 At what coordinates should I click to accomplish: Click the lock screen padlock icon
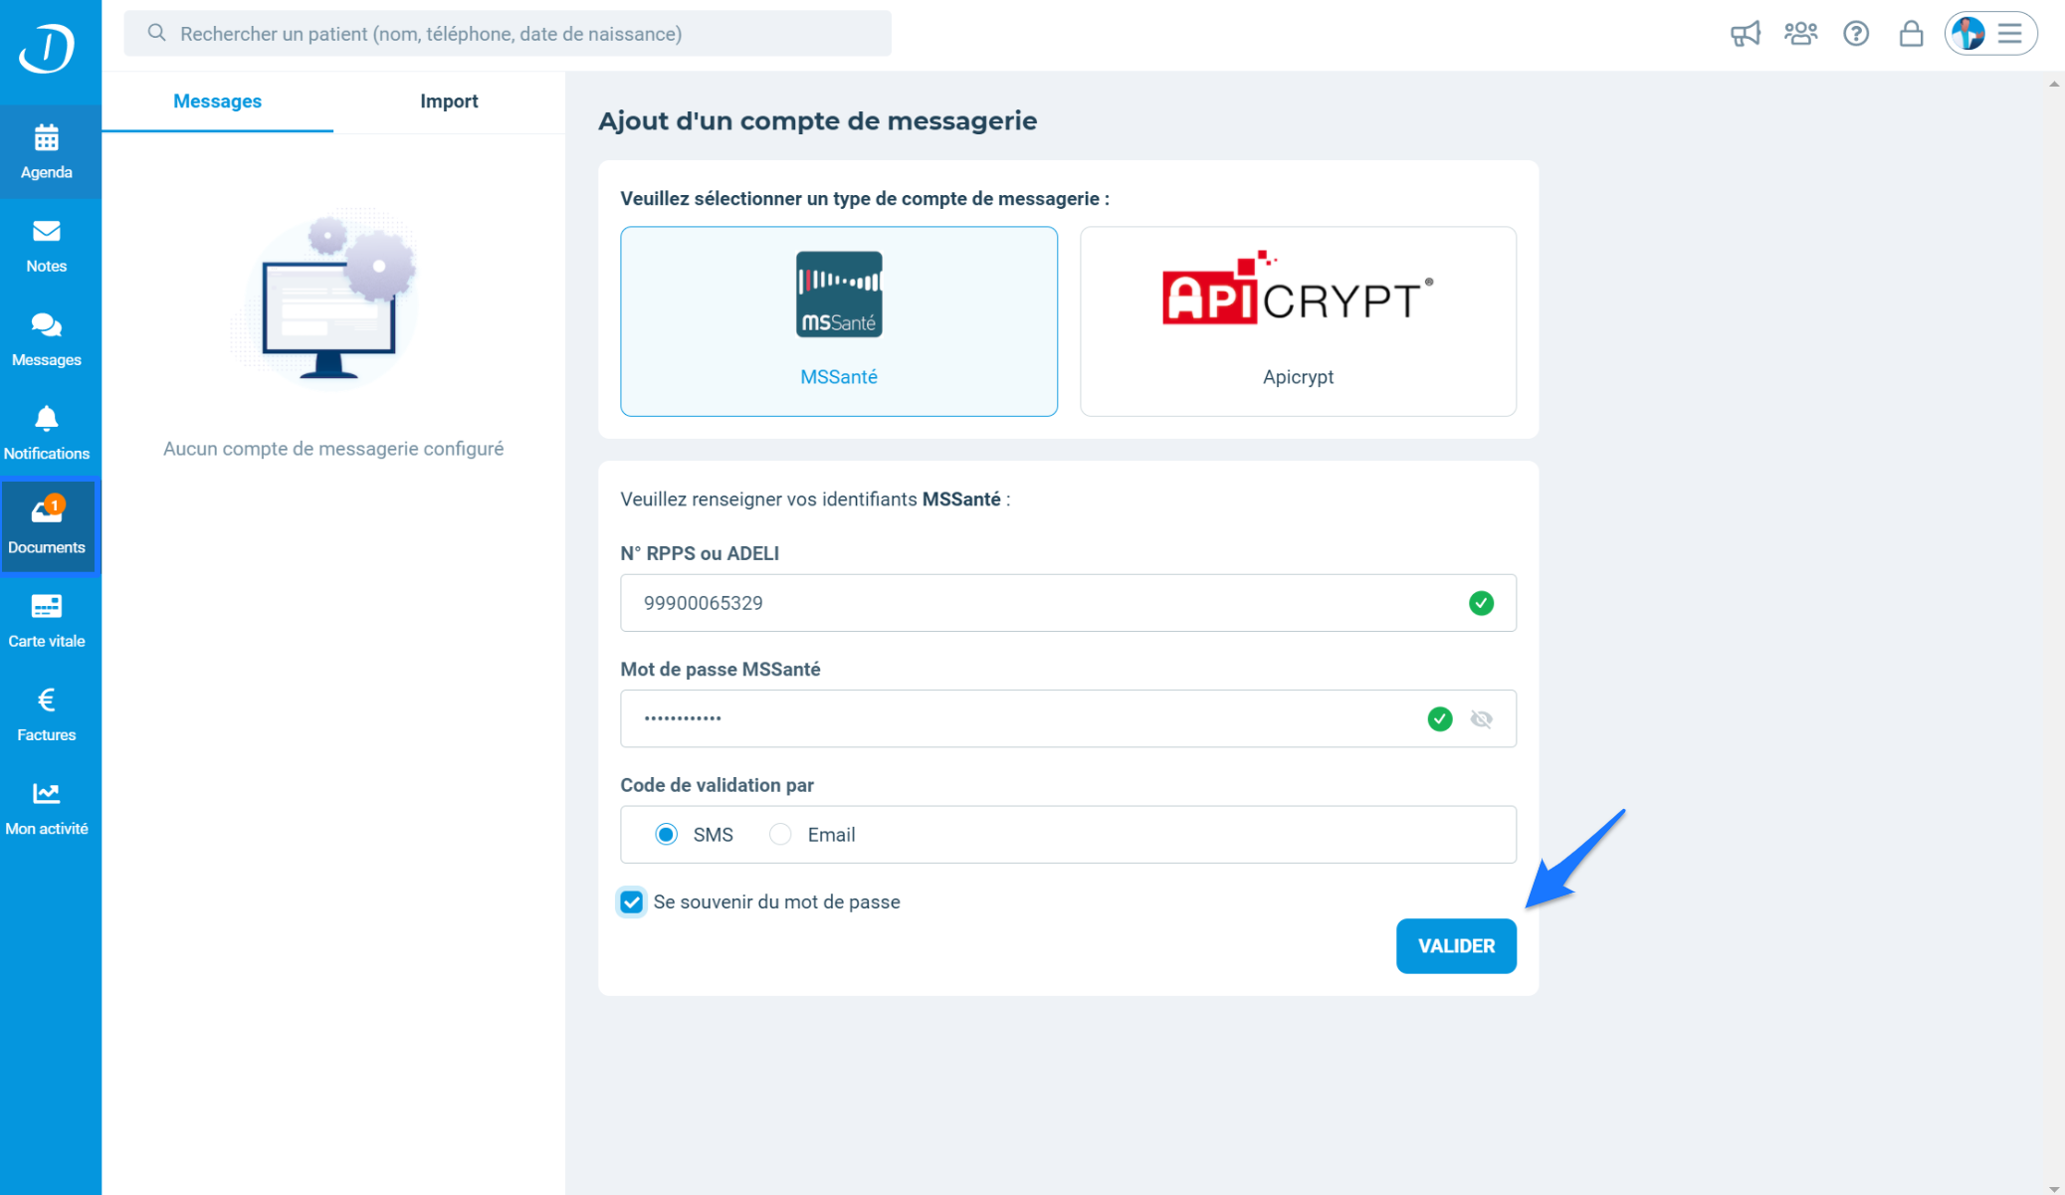point(1911,34)
